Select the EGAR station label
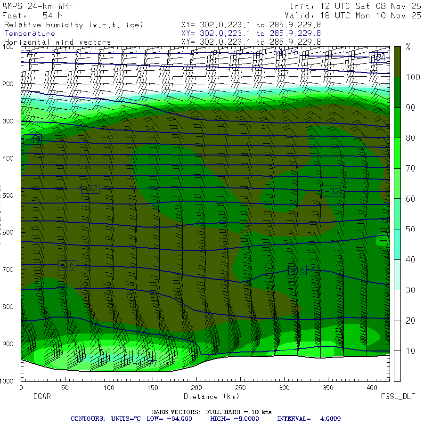The image size is (424, 424). click(41, 397)
